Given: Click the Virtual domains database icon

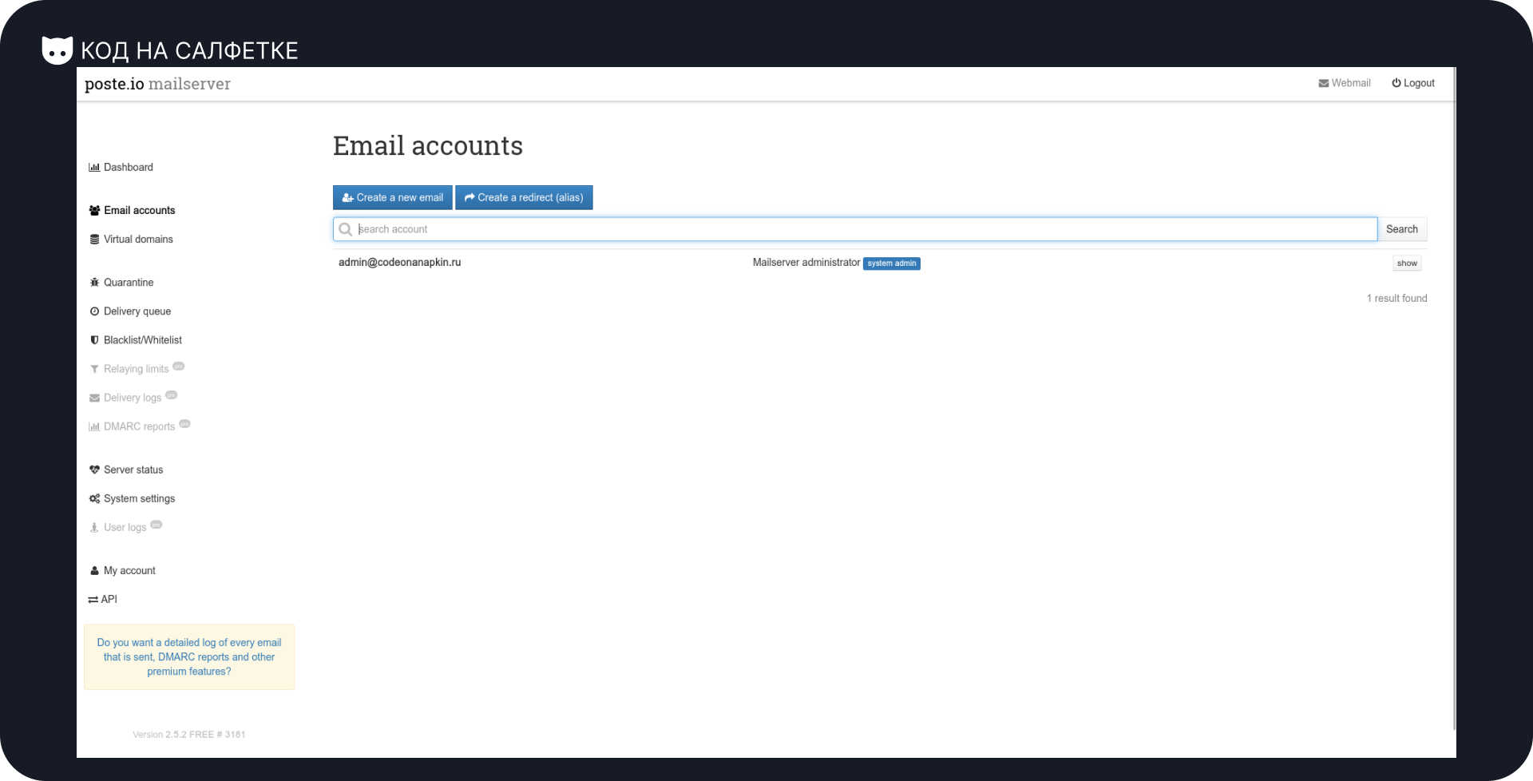Looking at the screenshot, I should tap(94, 240).
